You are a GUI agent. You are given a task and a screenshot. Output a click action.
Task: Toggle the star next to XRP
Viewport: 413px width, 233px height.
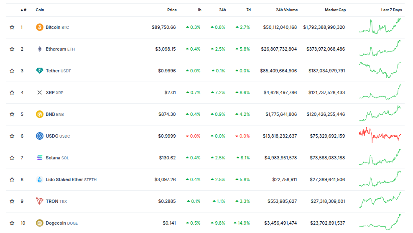(12, 92)
